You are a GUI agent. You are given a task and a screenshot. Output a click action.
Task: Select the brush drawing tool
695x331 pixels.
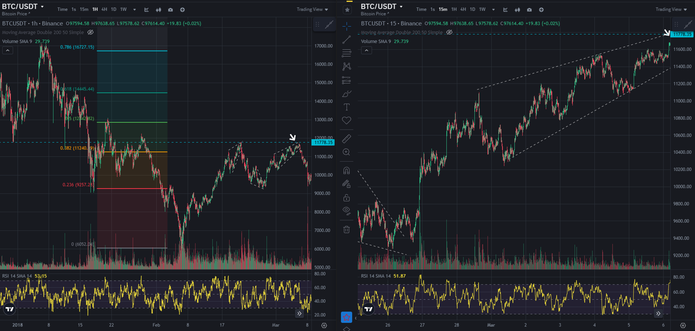(347, 94)
